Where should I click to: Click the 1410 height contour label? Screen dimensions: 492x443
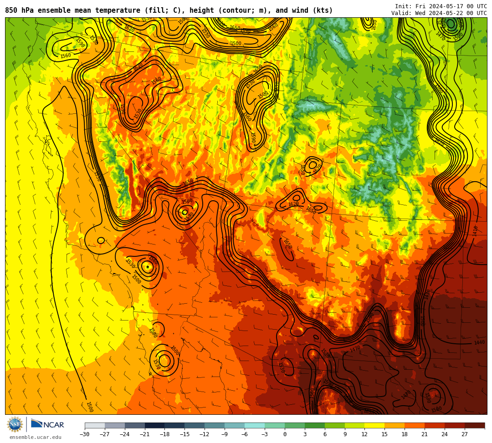pyautogui.click(x=475, y=230)
